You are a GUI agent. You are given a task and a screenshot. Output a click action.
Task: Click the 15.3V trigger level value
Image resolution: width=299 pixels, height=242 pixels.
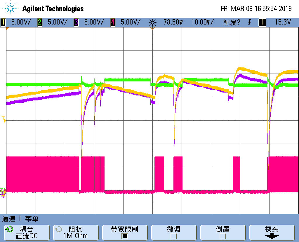click(283, 22)
